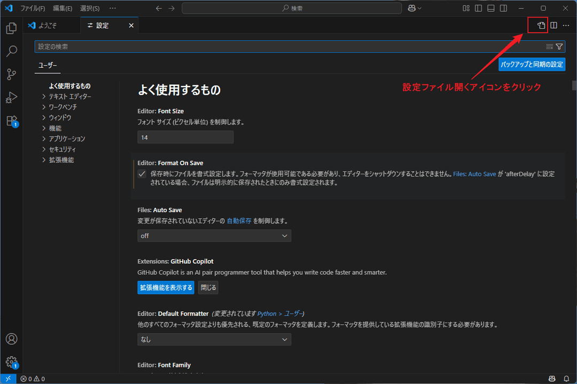Open the ファイル(F) menu
This screenshot has height=384, width=577.
pyautogui.click(x=33, y=8)
